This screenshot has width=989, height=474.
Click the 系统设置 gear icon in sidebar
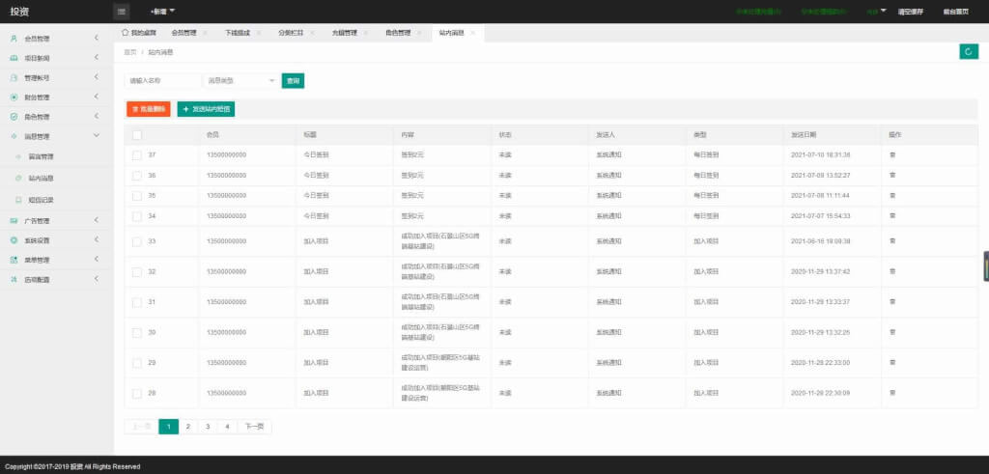point(14,240)
